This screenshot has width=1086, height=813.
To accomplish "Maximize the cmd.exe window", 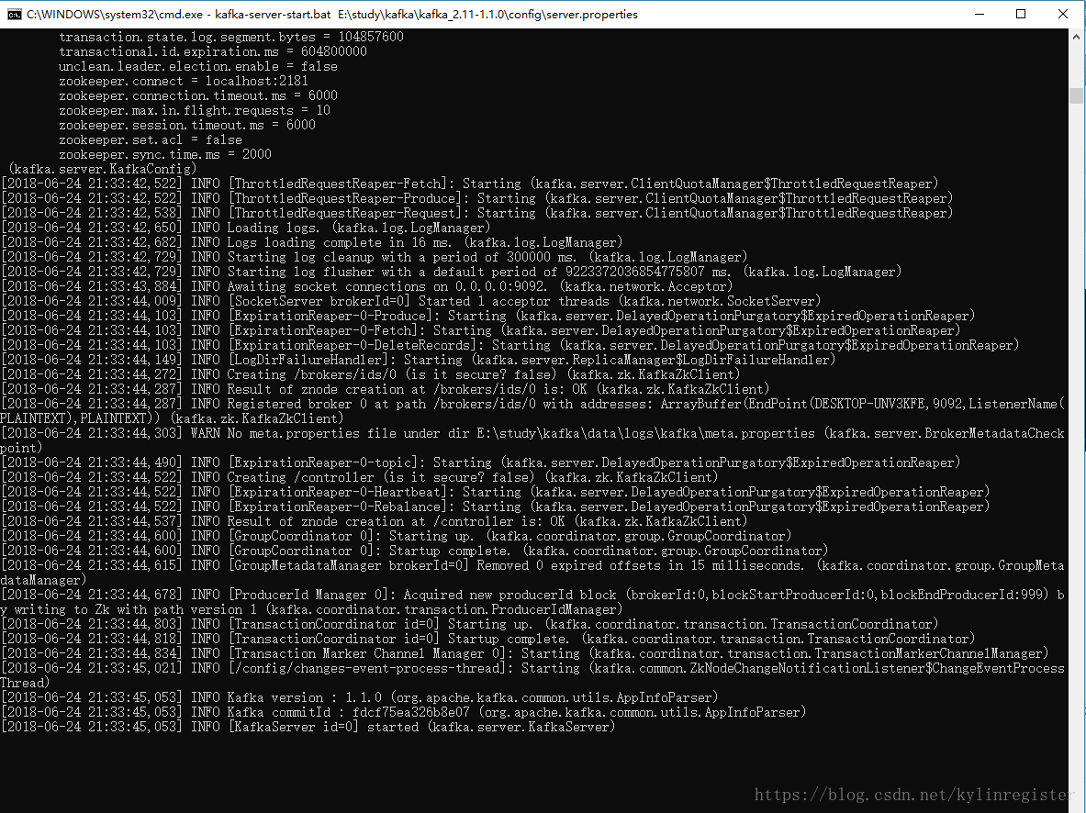I will click(x=1021, y=14).
